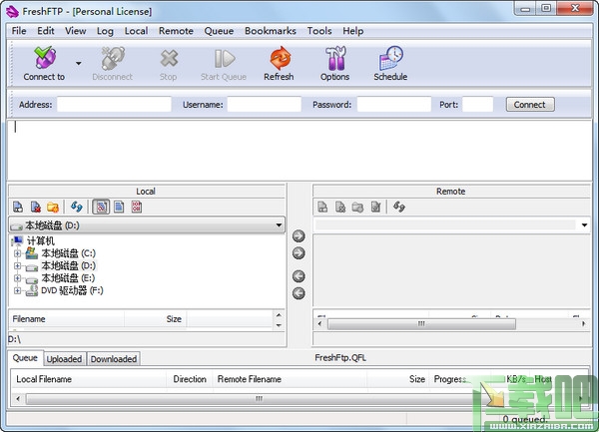599x432 pixels.
Task: Click the Connect button
Action: point(530,105)
